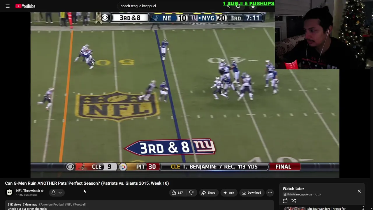The height and width of the screenshot is (210, 373).
Task: Click the verified badge beside NFL Throwback
Action: [x=42, y=191]
